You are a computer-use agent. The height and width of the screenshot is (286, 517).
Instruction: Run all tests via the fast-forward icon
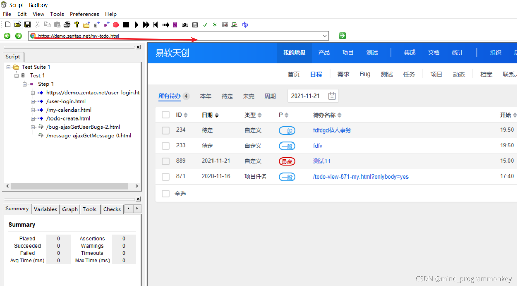click(146, 24)
